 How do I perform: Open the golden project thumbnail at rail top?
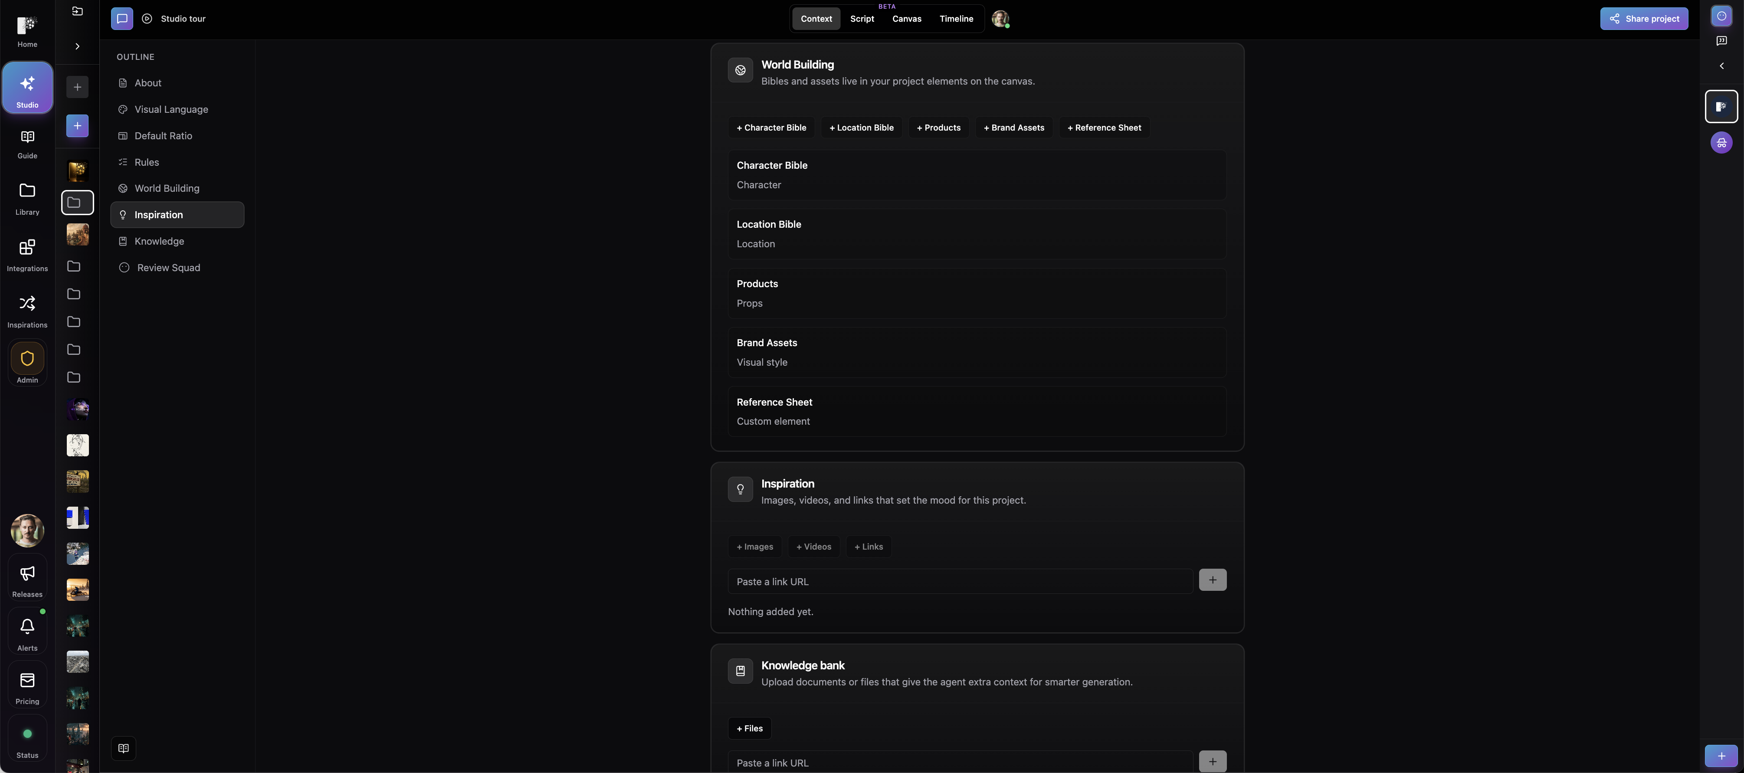pyautogui.click(x=77, y=170)
